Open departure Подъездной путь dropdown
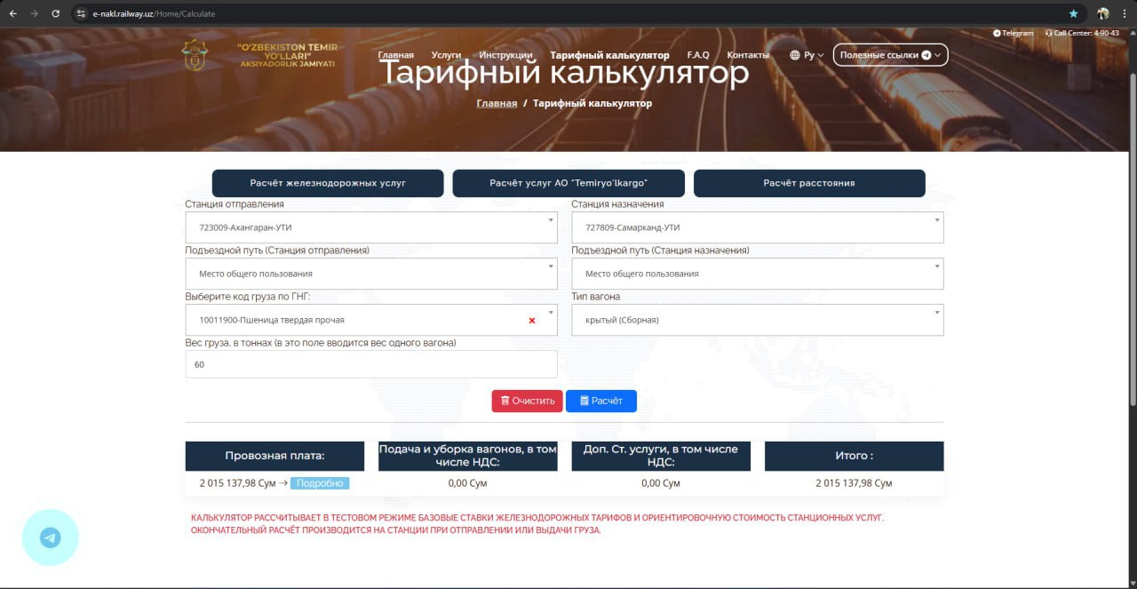Viewport: 1137px width, 589px height. (x=371, y=274)
